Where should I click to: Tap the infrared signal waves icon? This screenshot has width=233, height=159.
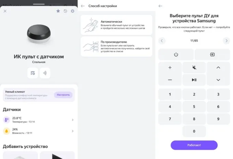pyautogui.click(x=45, y=73)
